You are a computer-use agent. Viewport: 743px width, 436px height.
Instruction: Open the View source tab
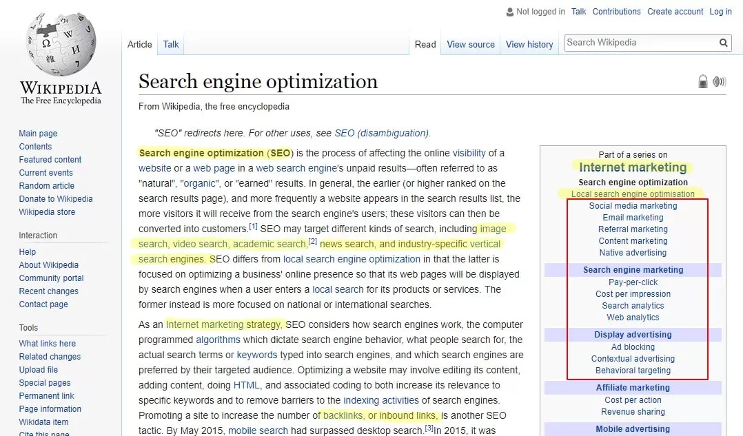pos(471,45)
